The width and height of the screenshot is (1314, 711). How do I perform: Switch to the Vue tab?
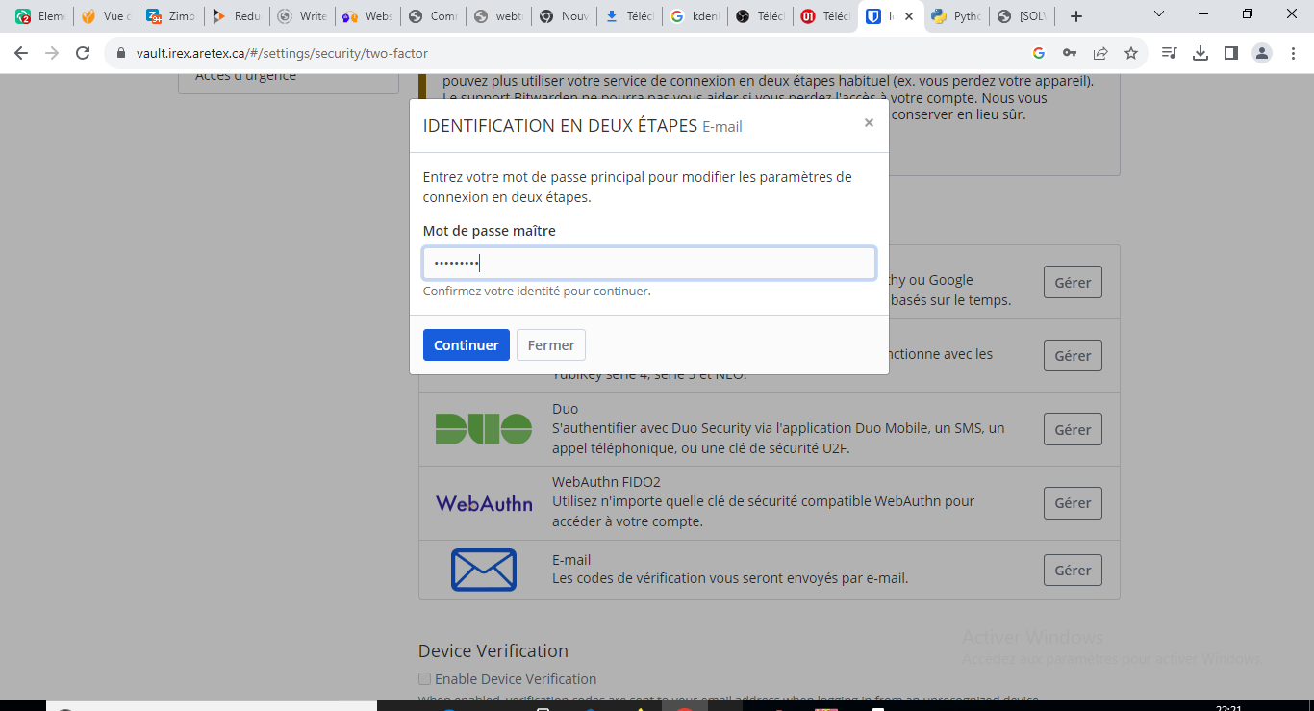pos(106,16)
